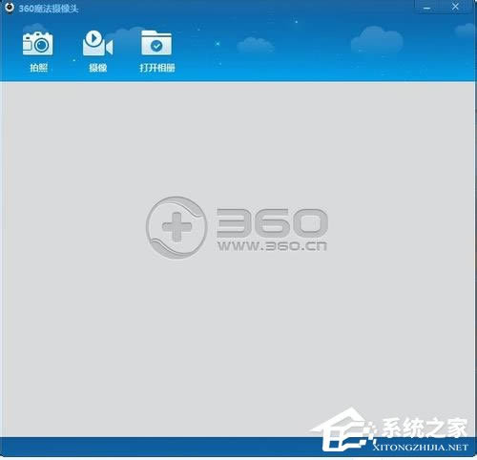Click the checkmark badge on album folder
The height and width of the screenshot is (460, 477).
tap(156, 46)
